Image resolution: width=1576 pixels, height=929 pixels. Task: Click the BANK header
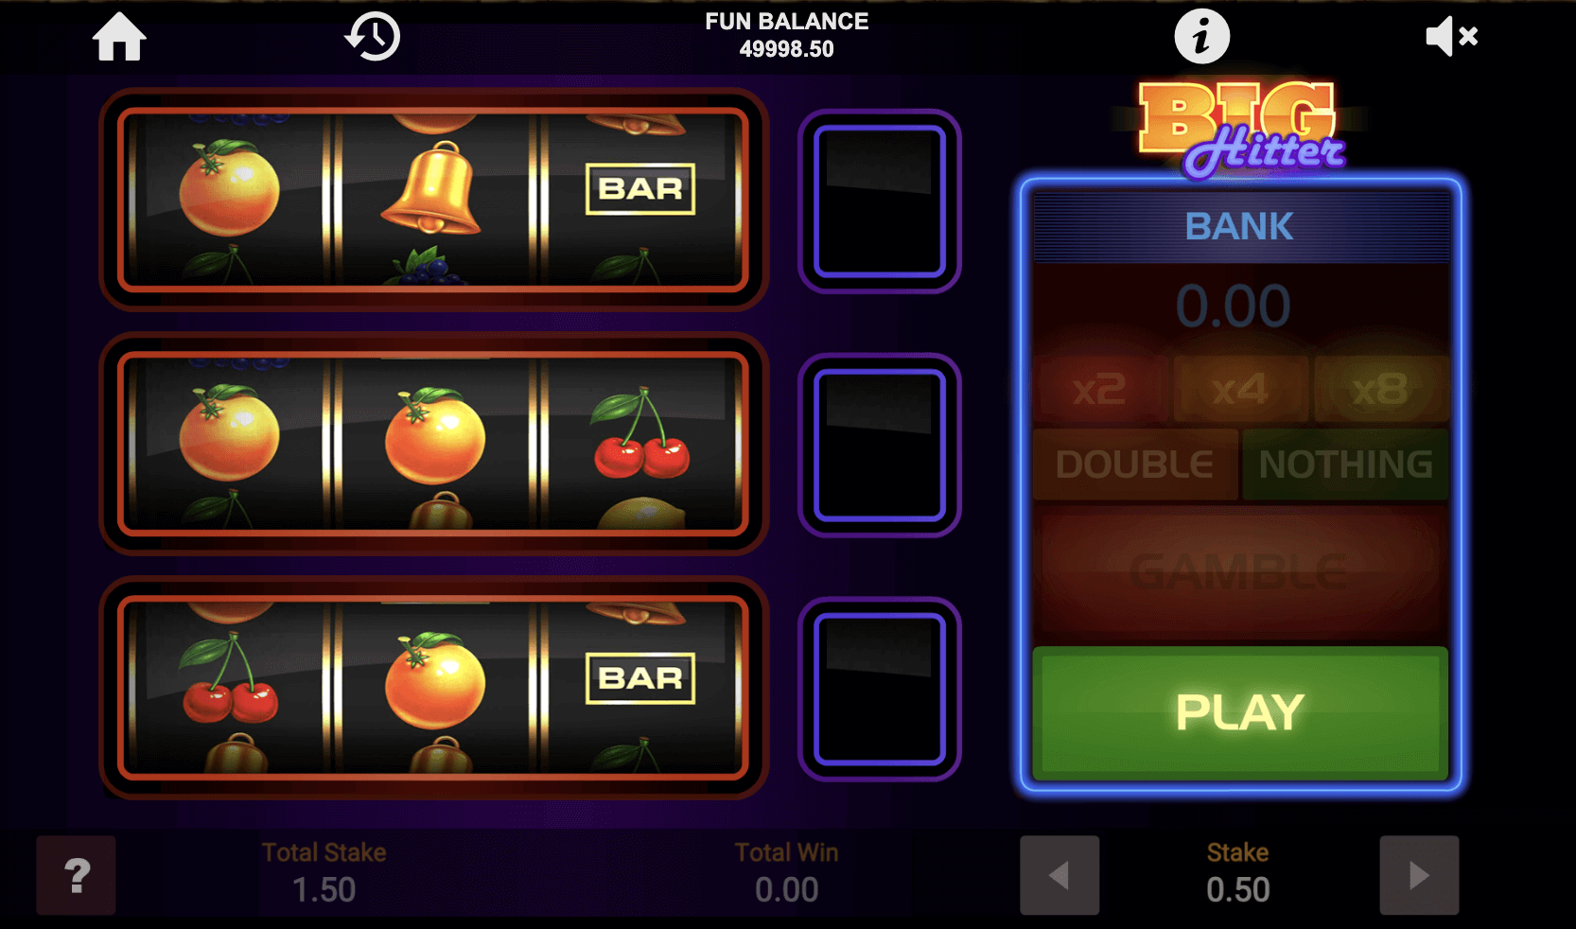point(1240,227)
